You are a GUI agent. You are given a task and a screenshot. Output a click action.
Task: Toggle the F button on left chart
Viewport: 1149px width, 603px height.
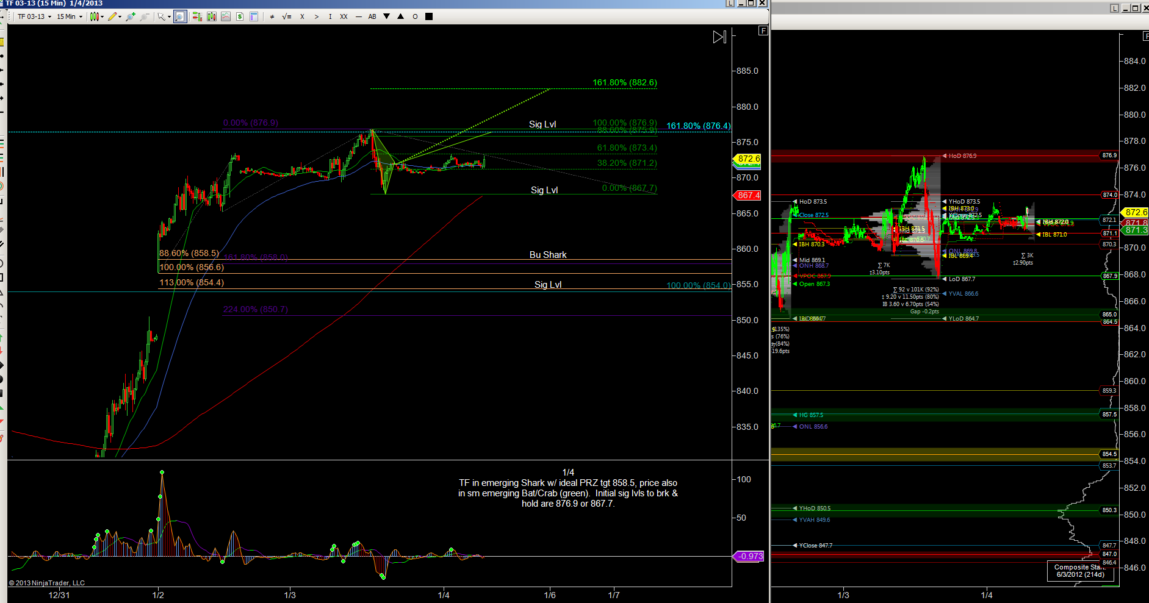(x=763, y=30)
